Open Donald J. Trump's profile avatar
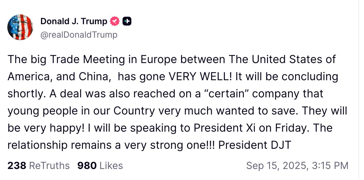 (x=20, y=27)
